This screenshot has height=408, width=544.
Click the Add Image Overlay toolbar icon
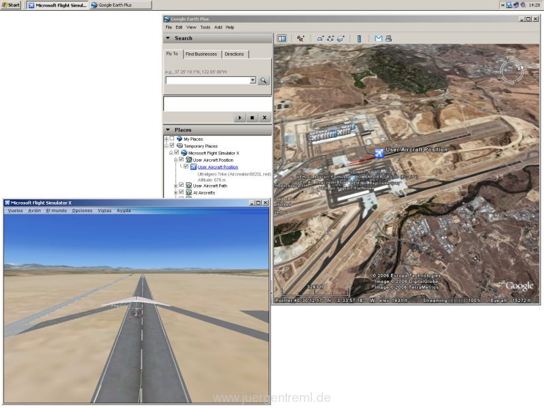coord(341,39)
